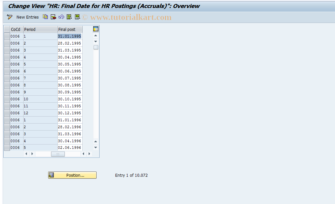Select row with final post 30.04.1995

point(7,57)
